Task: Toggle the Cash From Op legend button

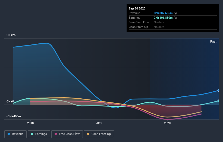Action: tap(99, 134)
